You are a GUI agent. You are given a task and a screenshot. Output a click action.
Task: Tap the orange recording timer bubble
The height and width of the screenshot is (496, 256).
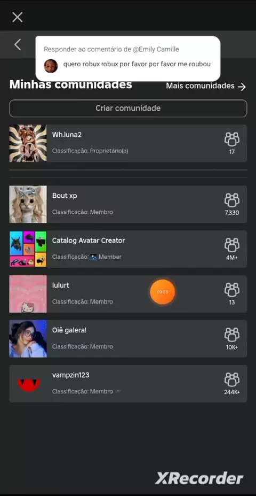(163, 292)
